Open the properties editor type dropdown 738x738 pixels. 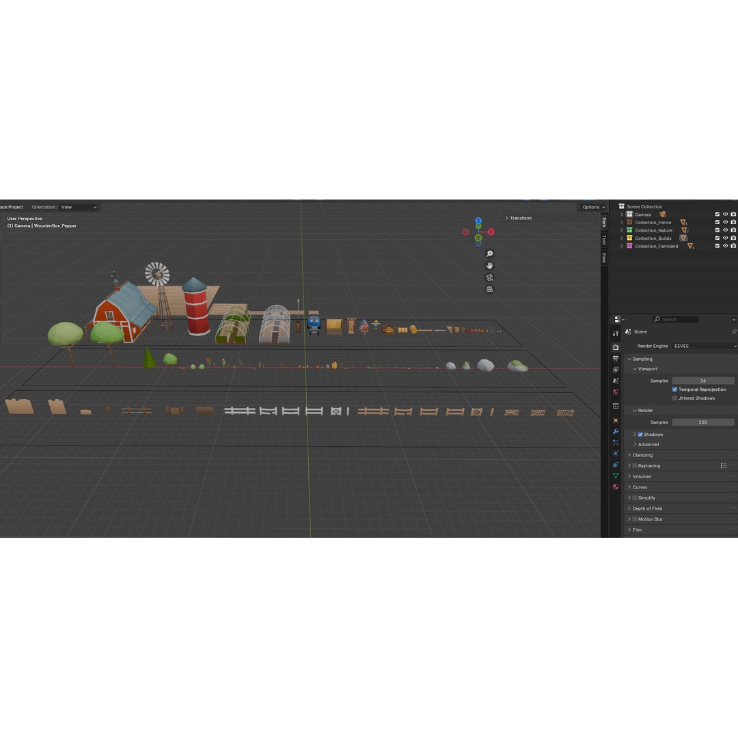619,320
